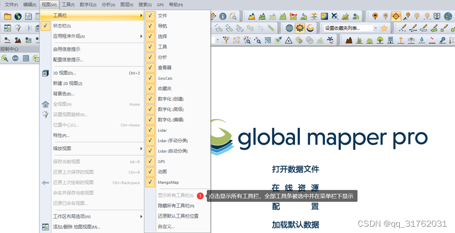Screen dimensions: 455x233
Task: Select 配置信息提示 menu entry
Action: pyautogui.click(x=92, y=60)
